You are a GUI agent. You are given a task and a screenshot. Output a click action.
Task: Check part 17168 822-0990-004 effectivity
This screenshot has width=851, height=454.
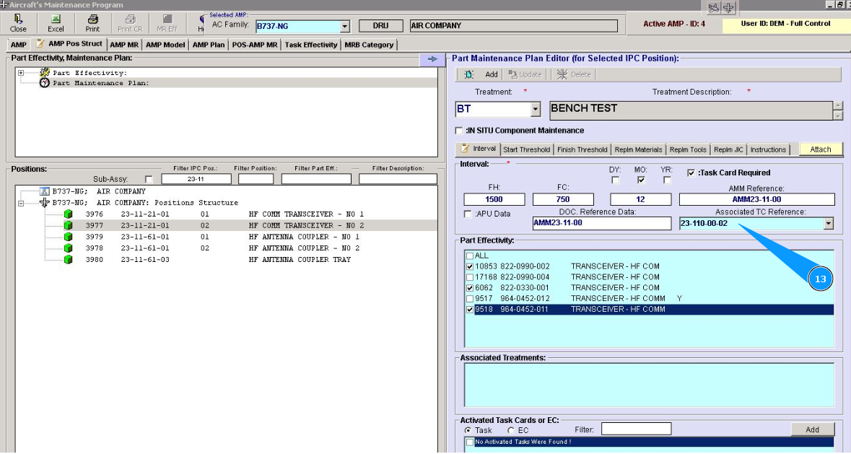[x=471, y=277]
